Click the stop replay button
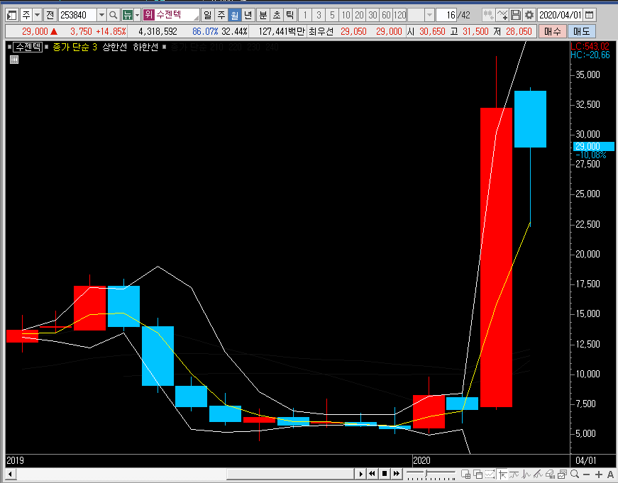 coord(385,474)
